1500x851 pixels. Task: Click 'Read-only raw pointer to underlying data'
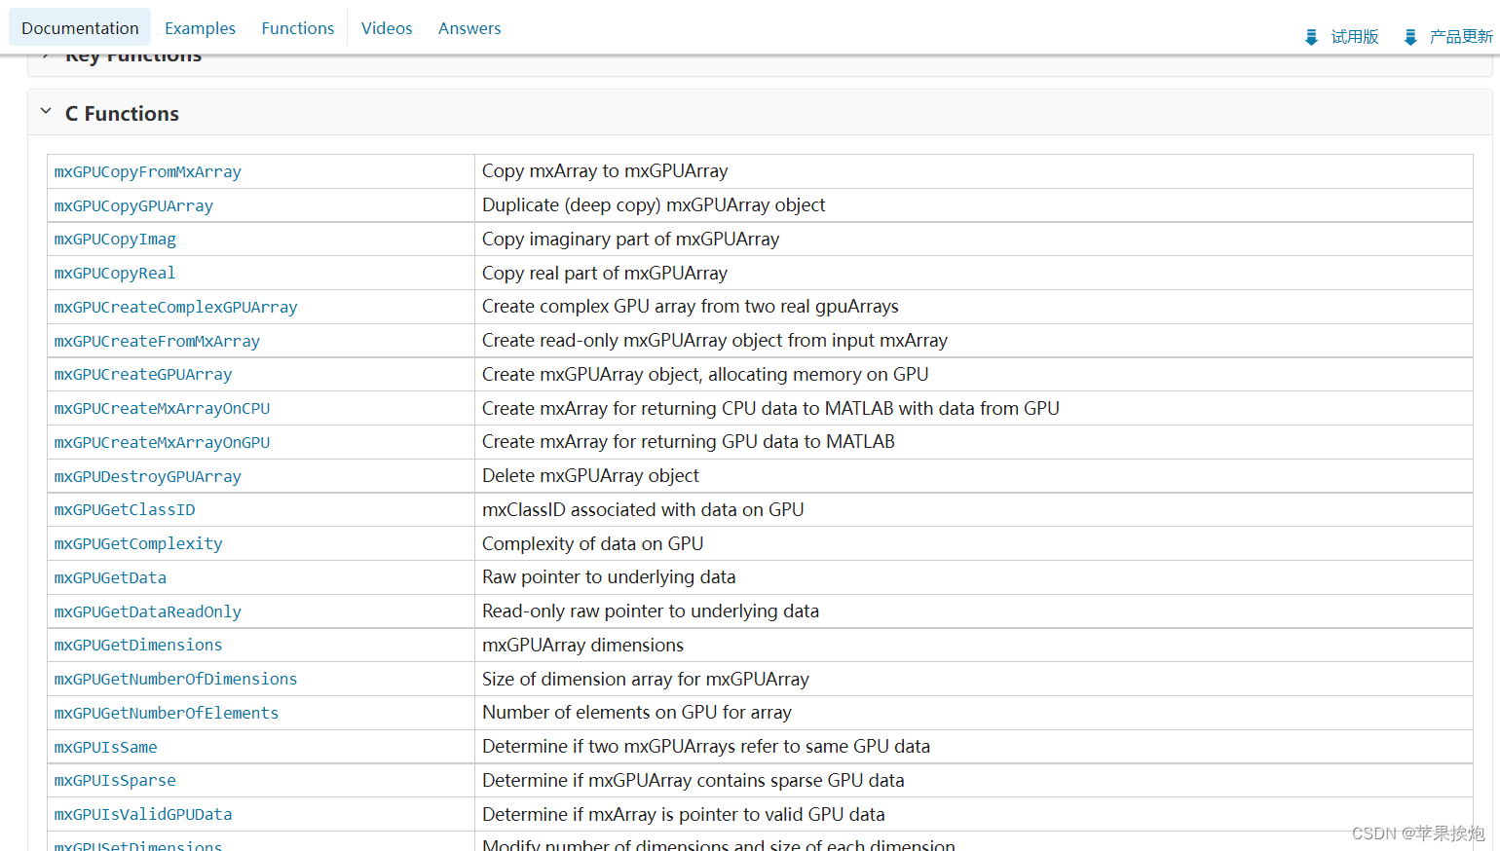[x=651, y=611]
